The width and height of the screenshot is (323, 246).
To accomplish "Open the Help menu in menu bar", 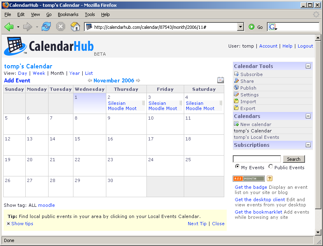I will pos(105,14).
